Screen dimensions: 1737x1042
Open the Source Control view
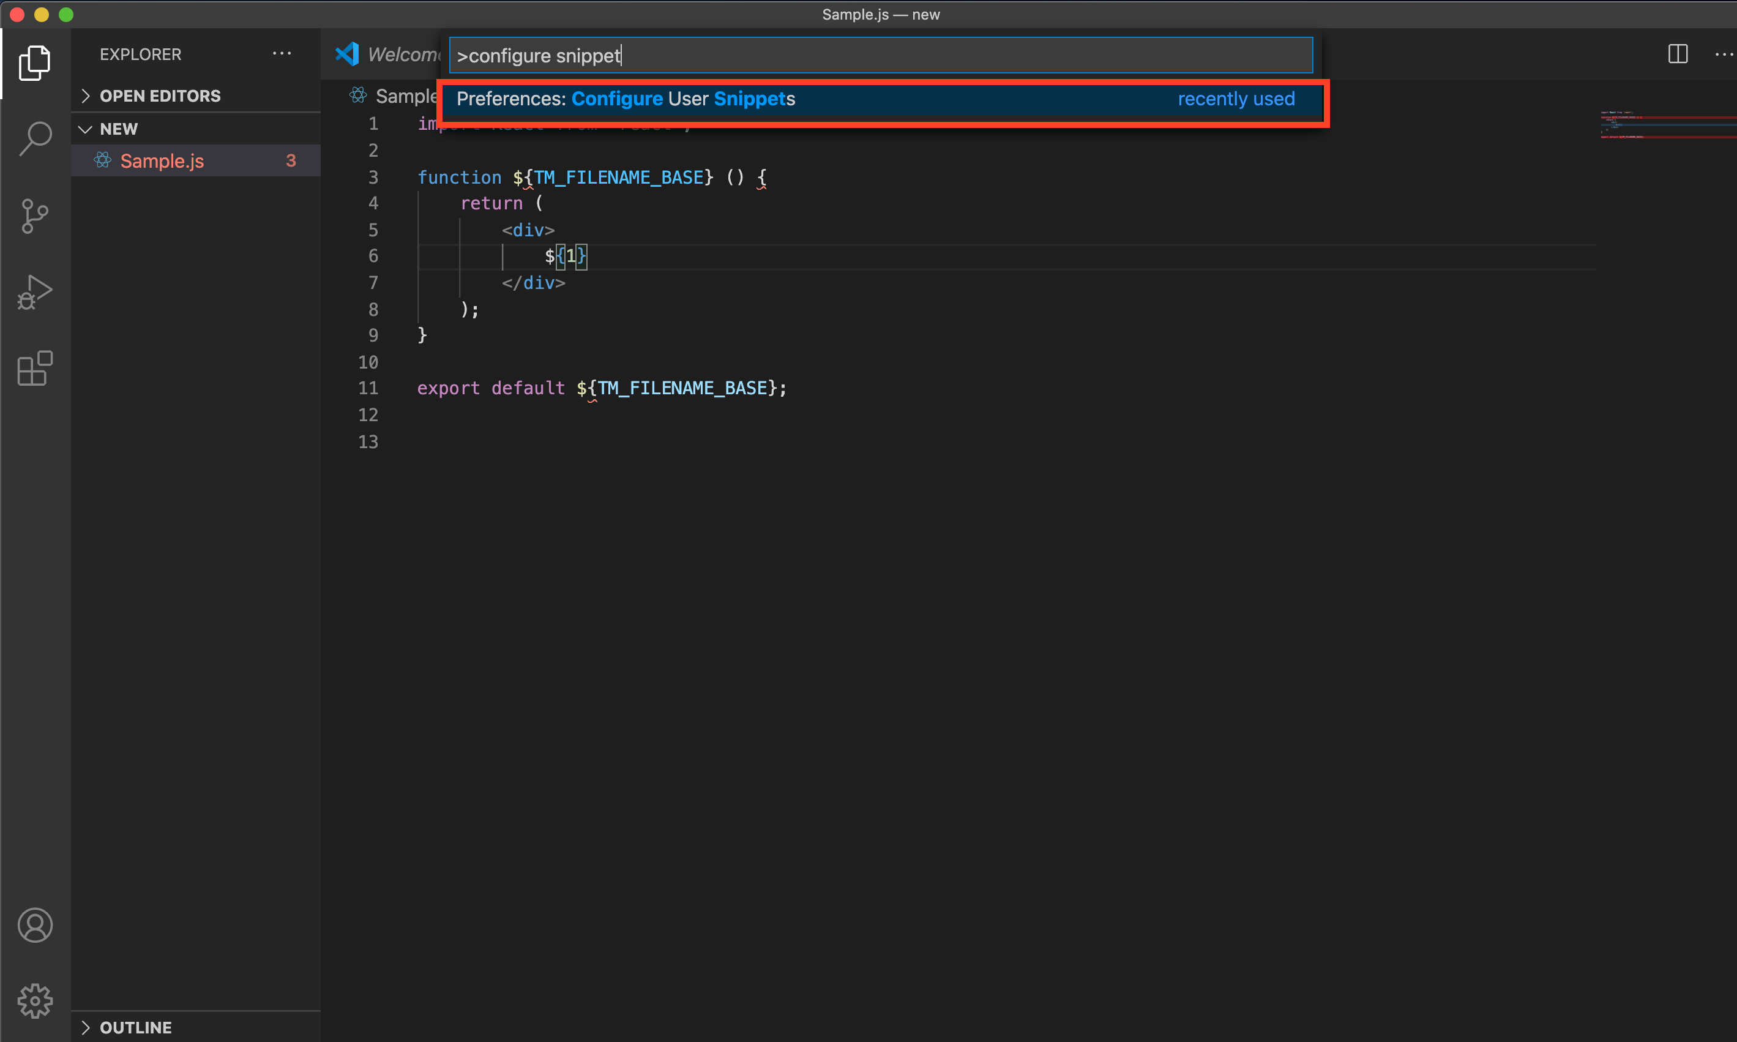tap(34, 216)
